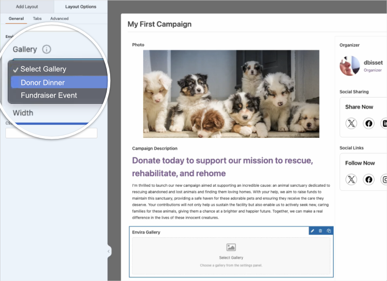Pick the Select Gallery option
This screenshot has height=281, width=387.
tap(59, 69)
